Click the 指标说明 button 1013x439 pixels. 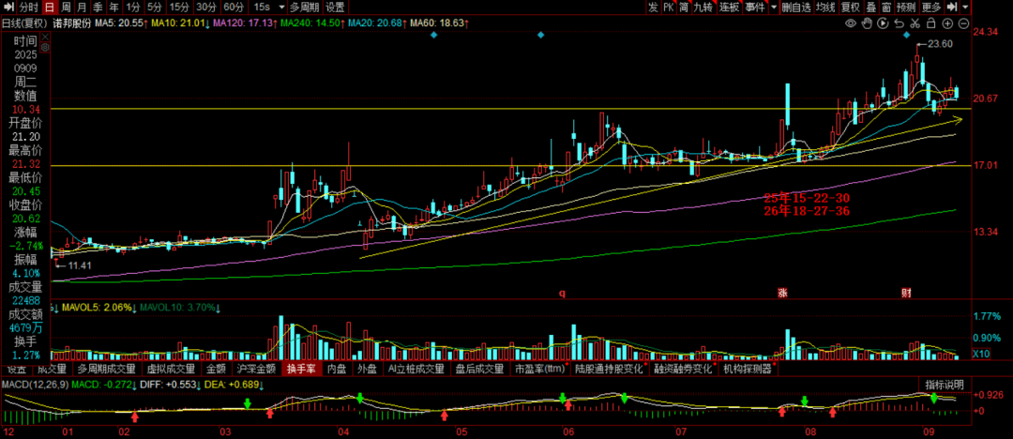[x=944, y=386]
